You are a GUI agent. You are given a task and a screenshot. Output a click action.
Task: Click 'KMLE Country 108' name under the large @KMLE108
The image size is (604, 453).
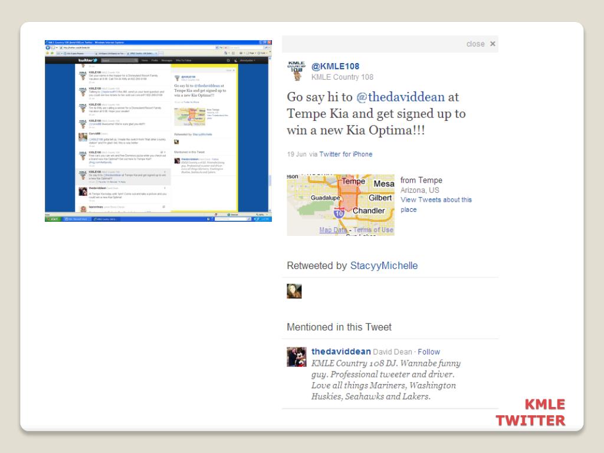342,77
